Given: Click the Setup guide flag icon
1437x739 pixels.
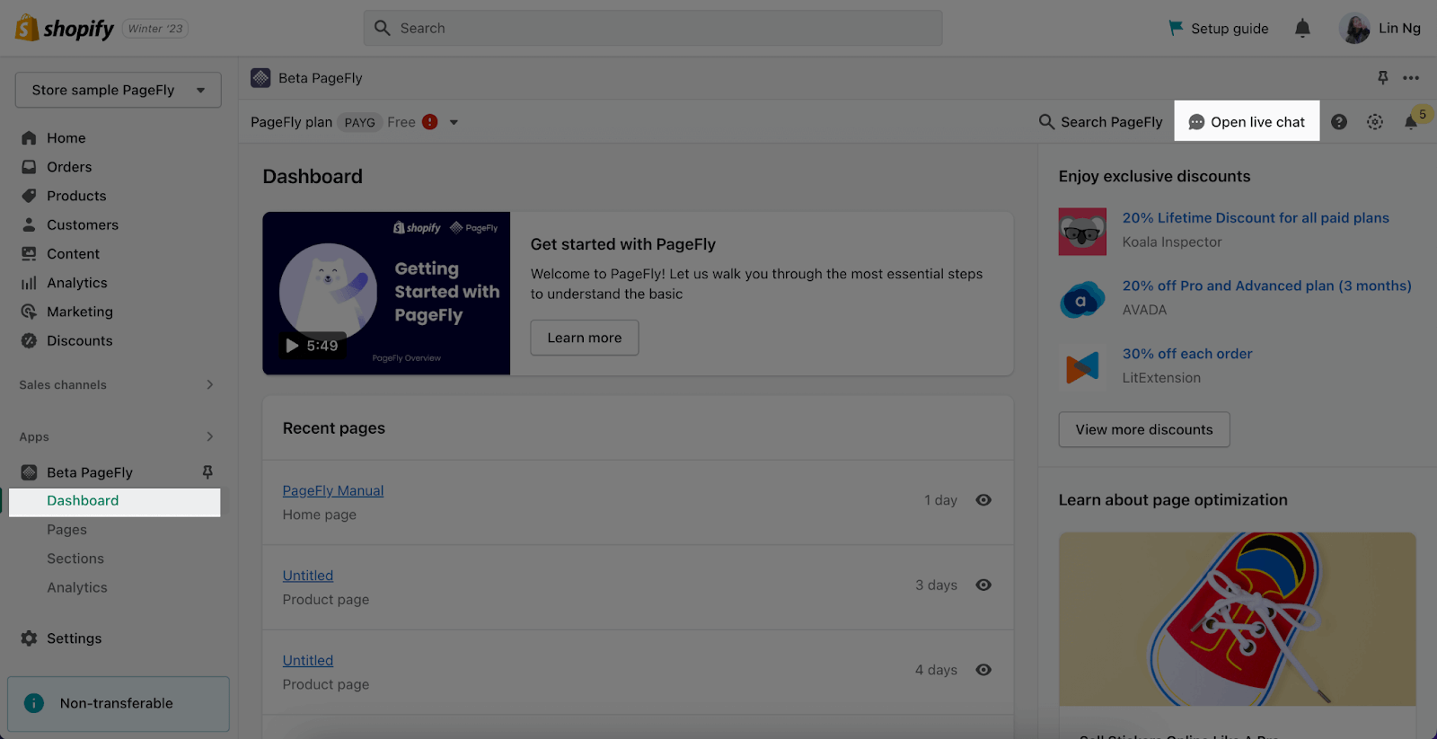Looking at the screenshot, I should coord(1176,28).
